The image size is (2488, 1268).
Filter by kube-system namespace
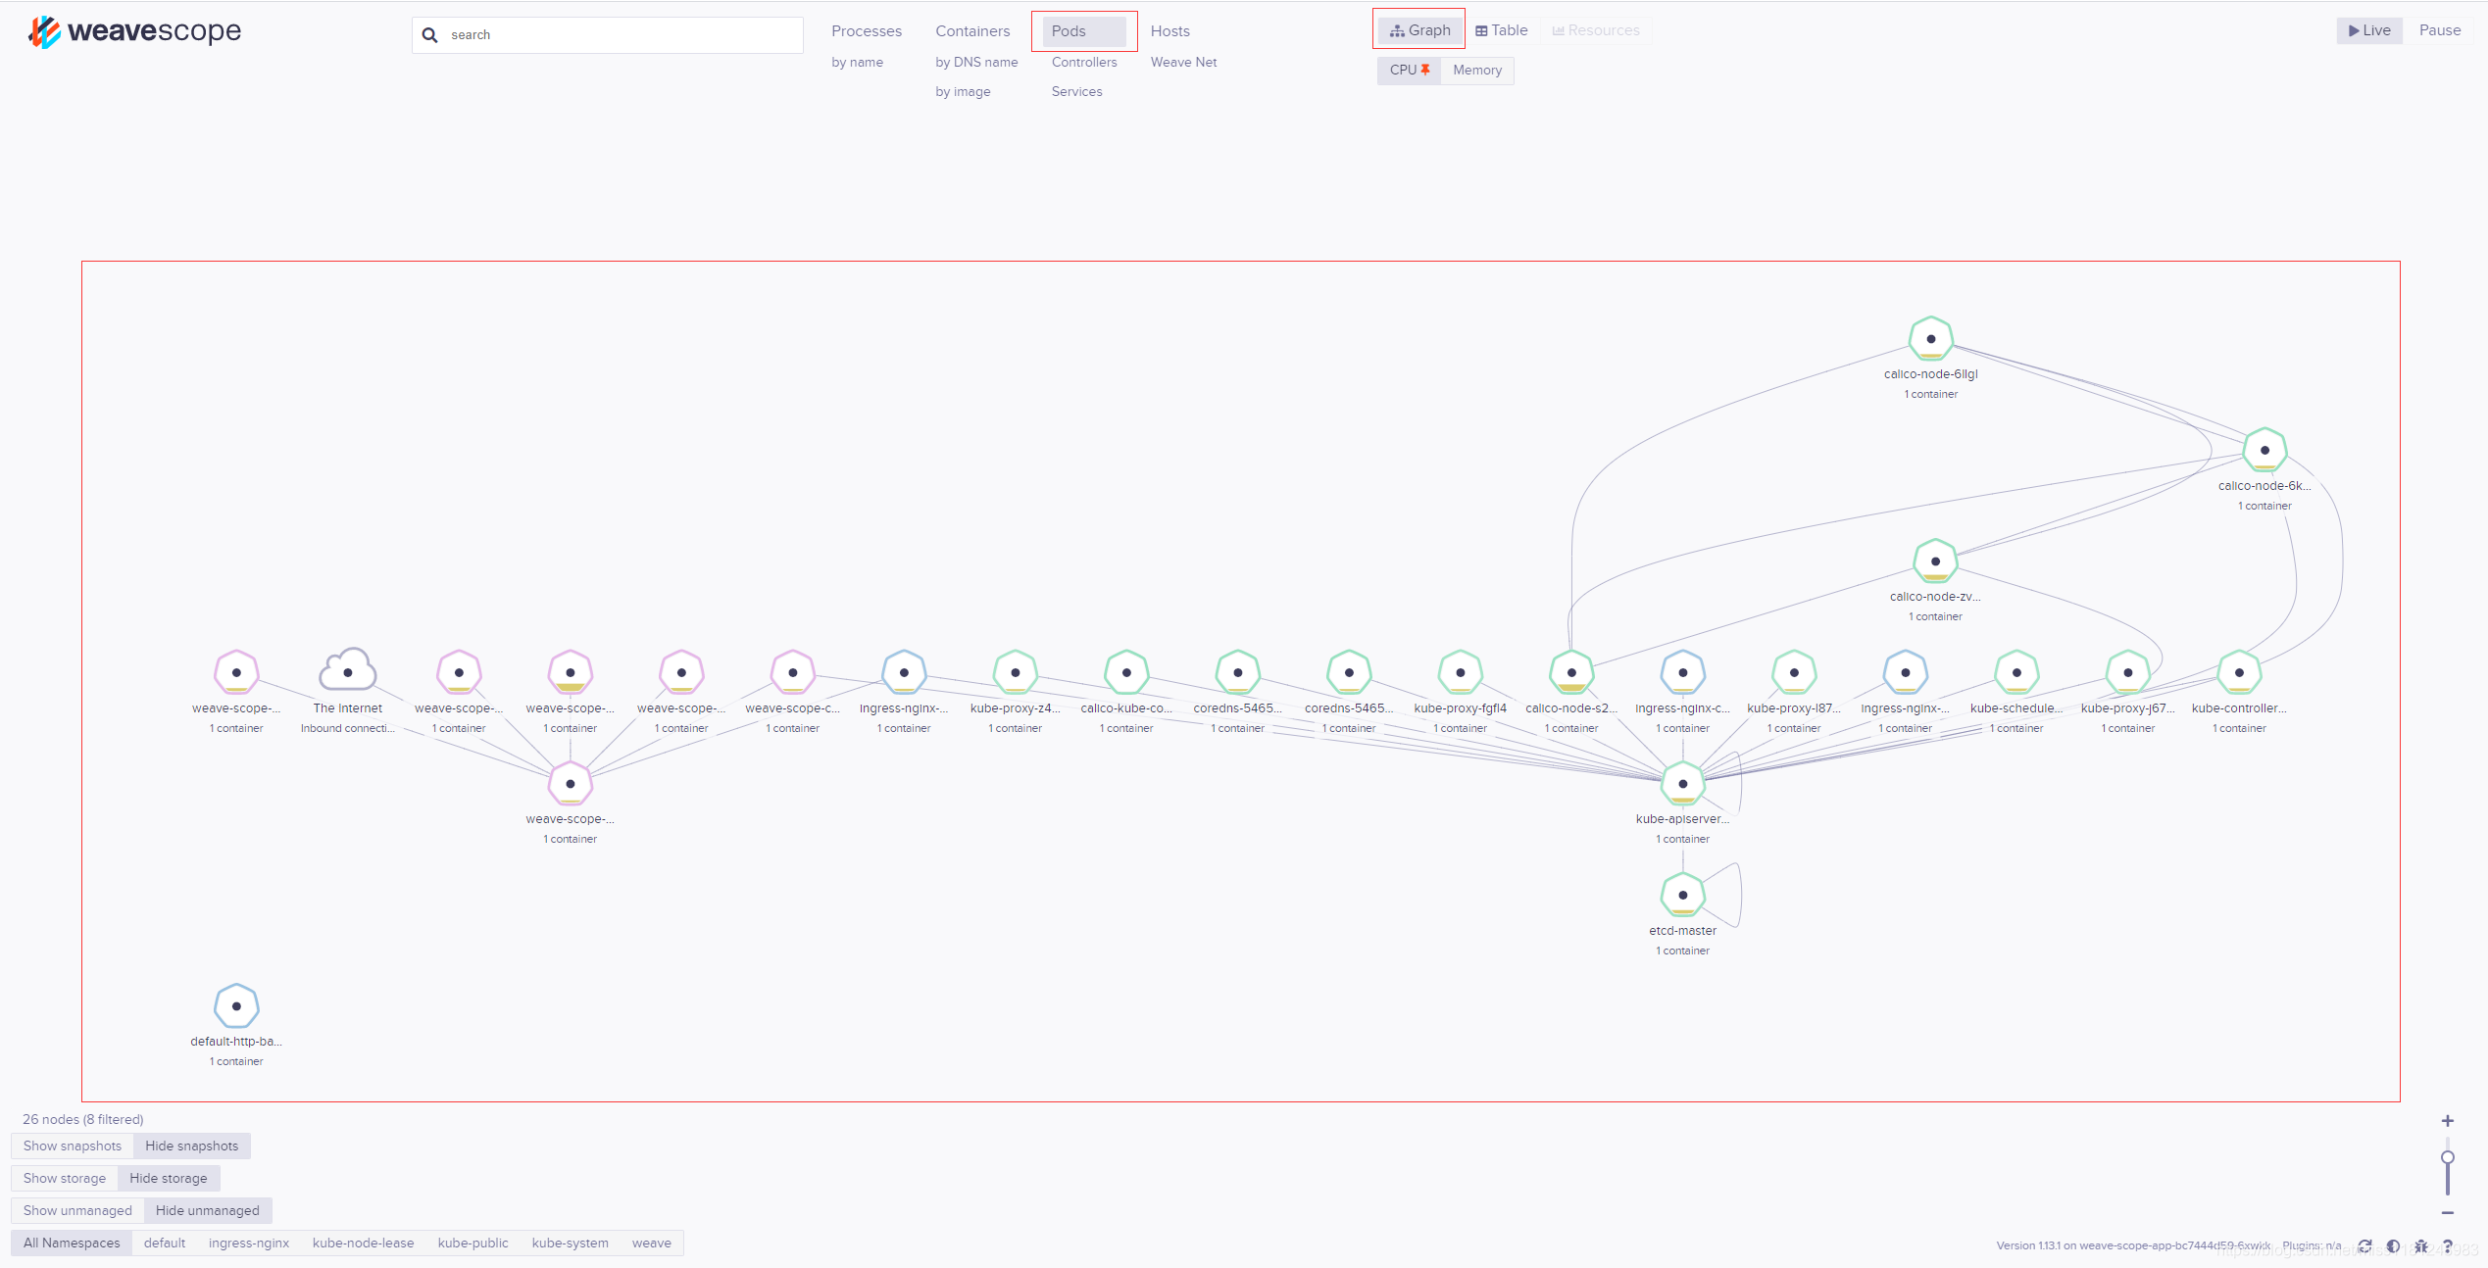[x=570, y=1243]
